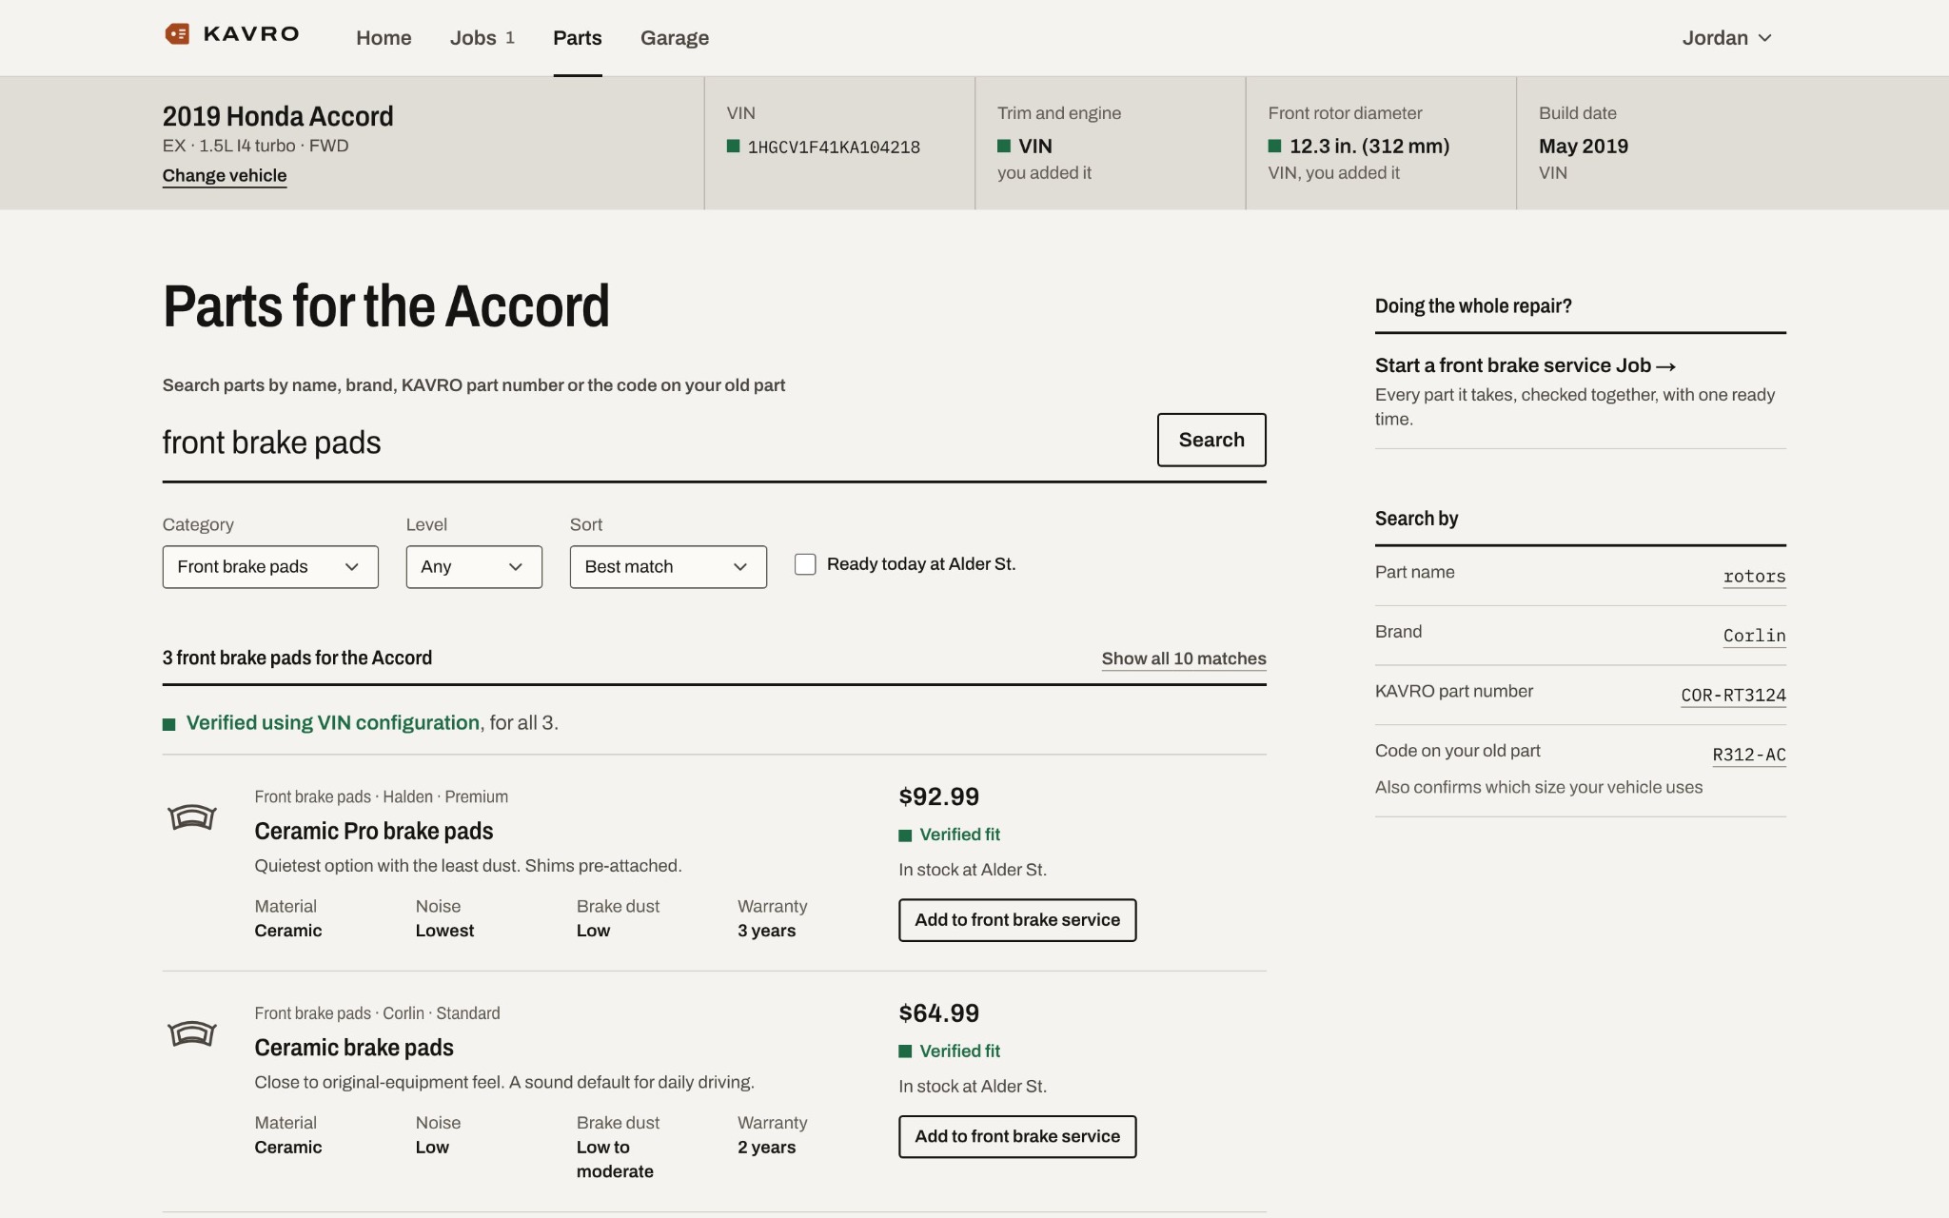Go to the Home tab
This screenshot has height=1218, width=1949.
click(384, 38)
